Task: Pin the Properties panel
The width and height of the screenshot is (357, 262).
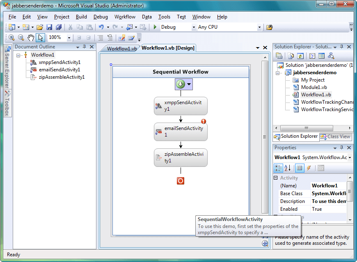Action: pos(341,148)
